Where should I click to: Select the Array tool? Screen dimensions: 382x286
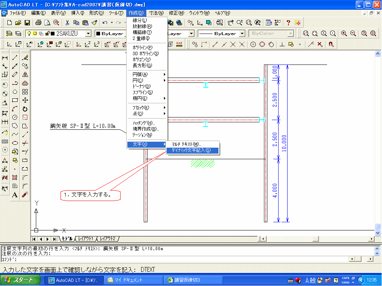[25, 92]
